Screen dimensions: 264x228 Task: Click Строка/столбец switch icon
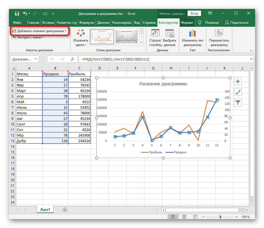pos(155,38)
